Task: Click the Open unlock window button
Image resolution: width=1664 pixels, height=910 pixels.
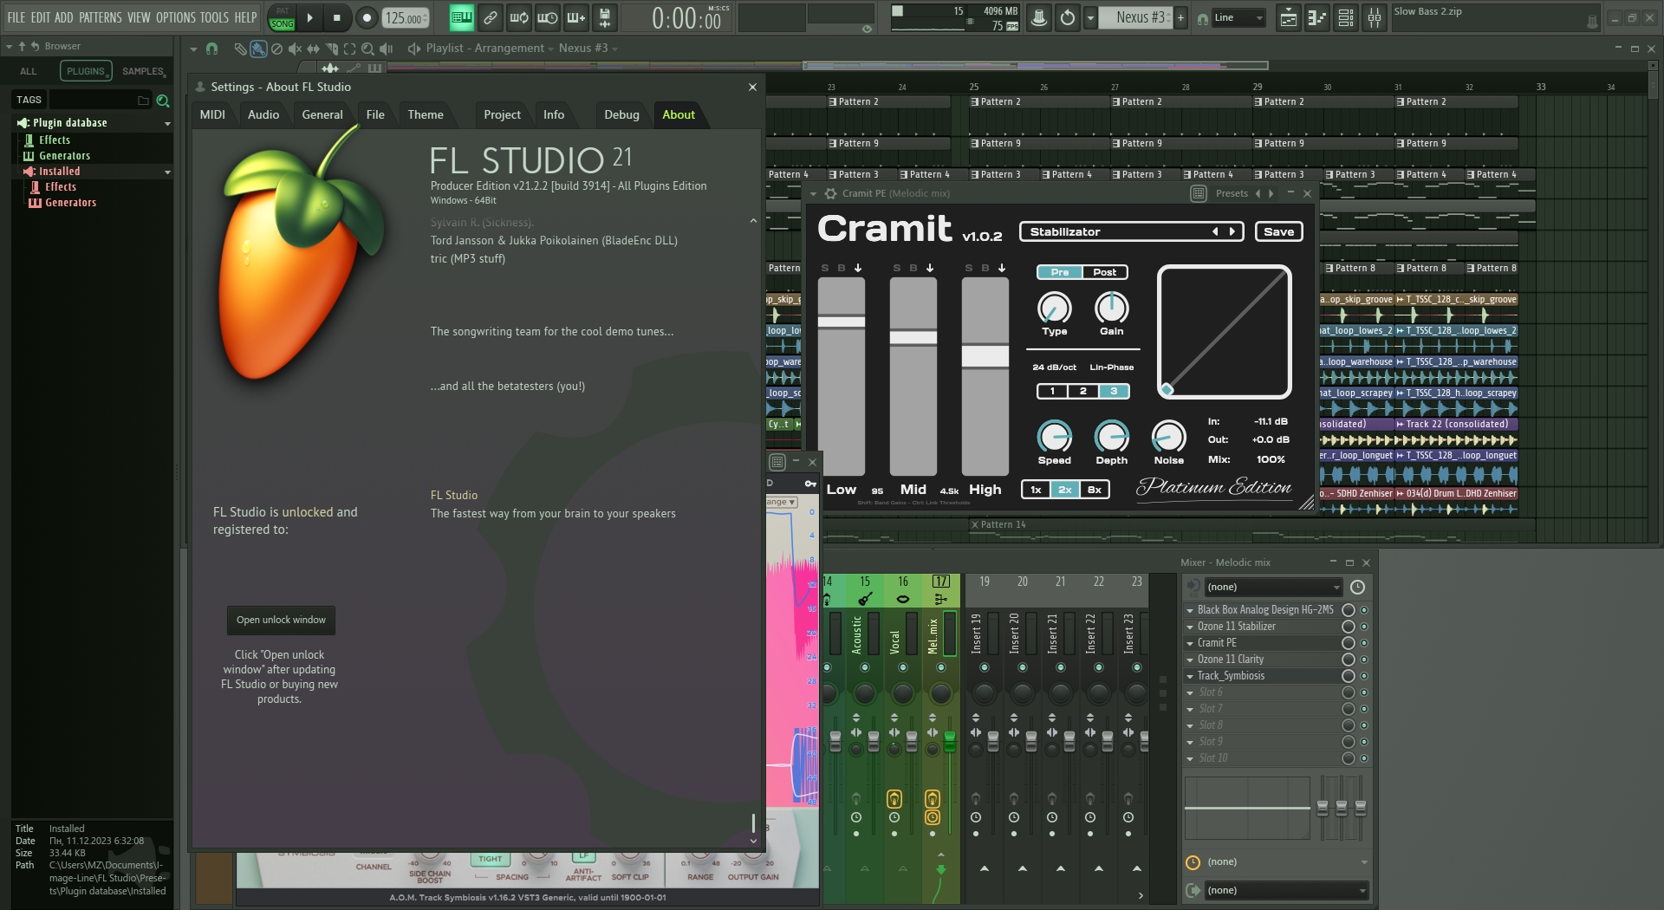Action: [x=282, y=620]
